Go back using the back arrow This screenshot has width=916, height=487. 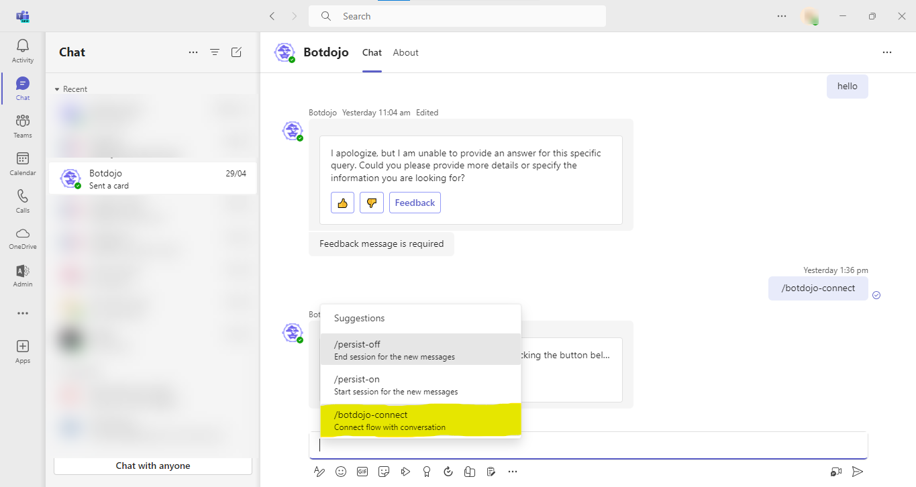[272, 16]
